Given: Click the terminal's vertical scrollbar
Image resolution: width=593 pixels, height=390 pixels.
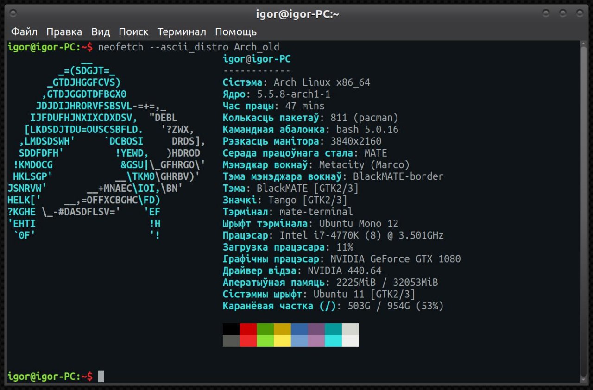Looking at the screenshot, I should point(583,211).
